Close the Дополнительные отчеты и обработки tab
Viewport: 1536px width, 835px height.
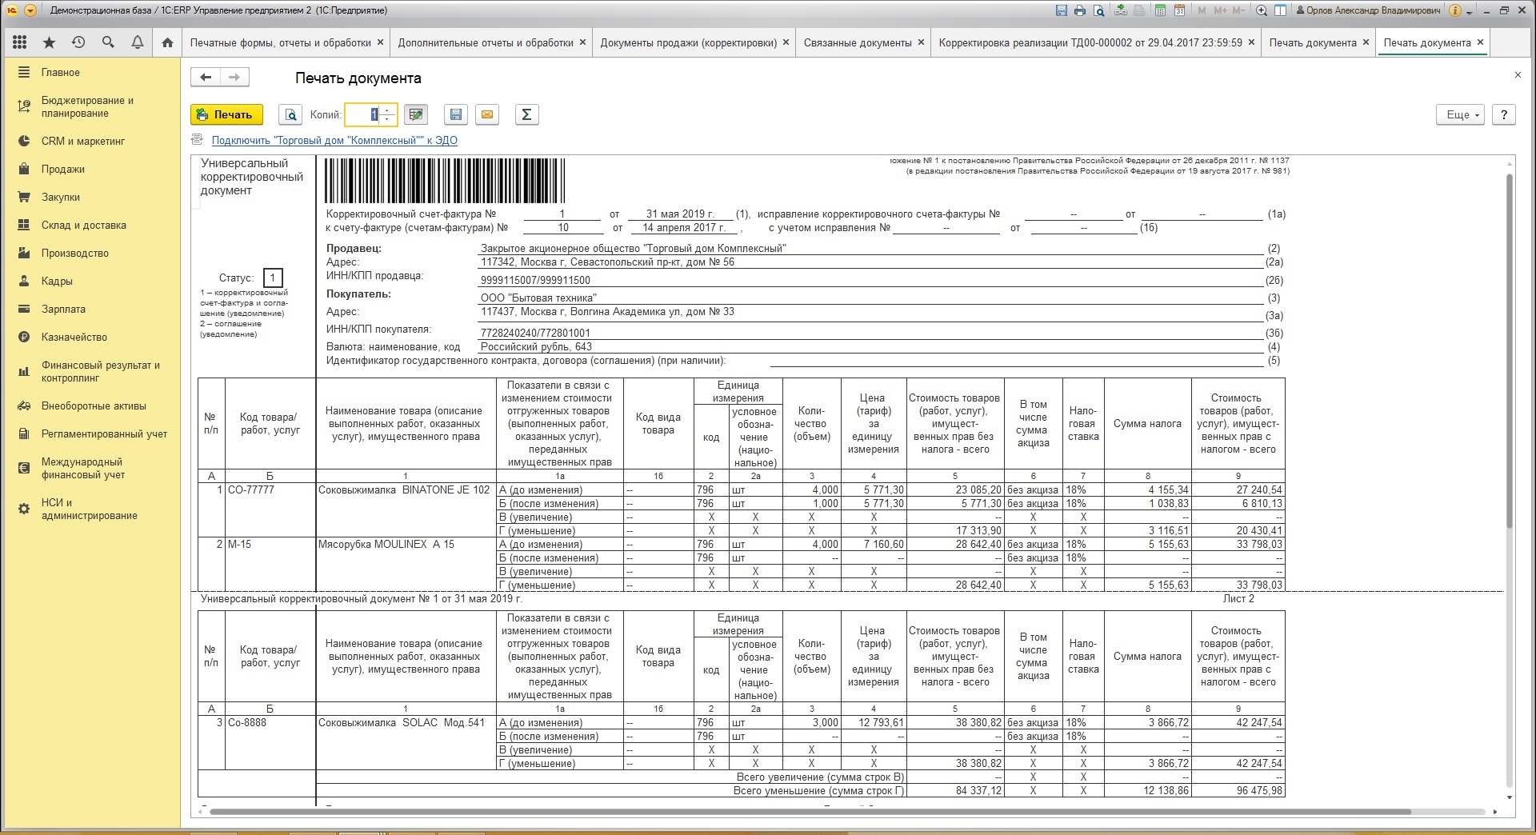(x=582, y=42)
